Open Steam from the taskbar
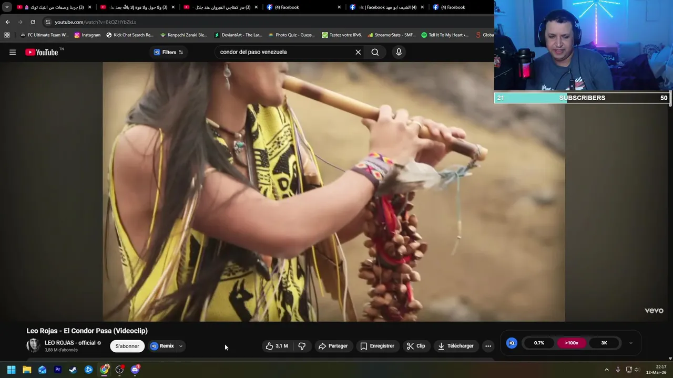673x378 pixels. click(x=73, y=370)
